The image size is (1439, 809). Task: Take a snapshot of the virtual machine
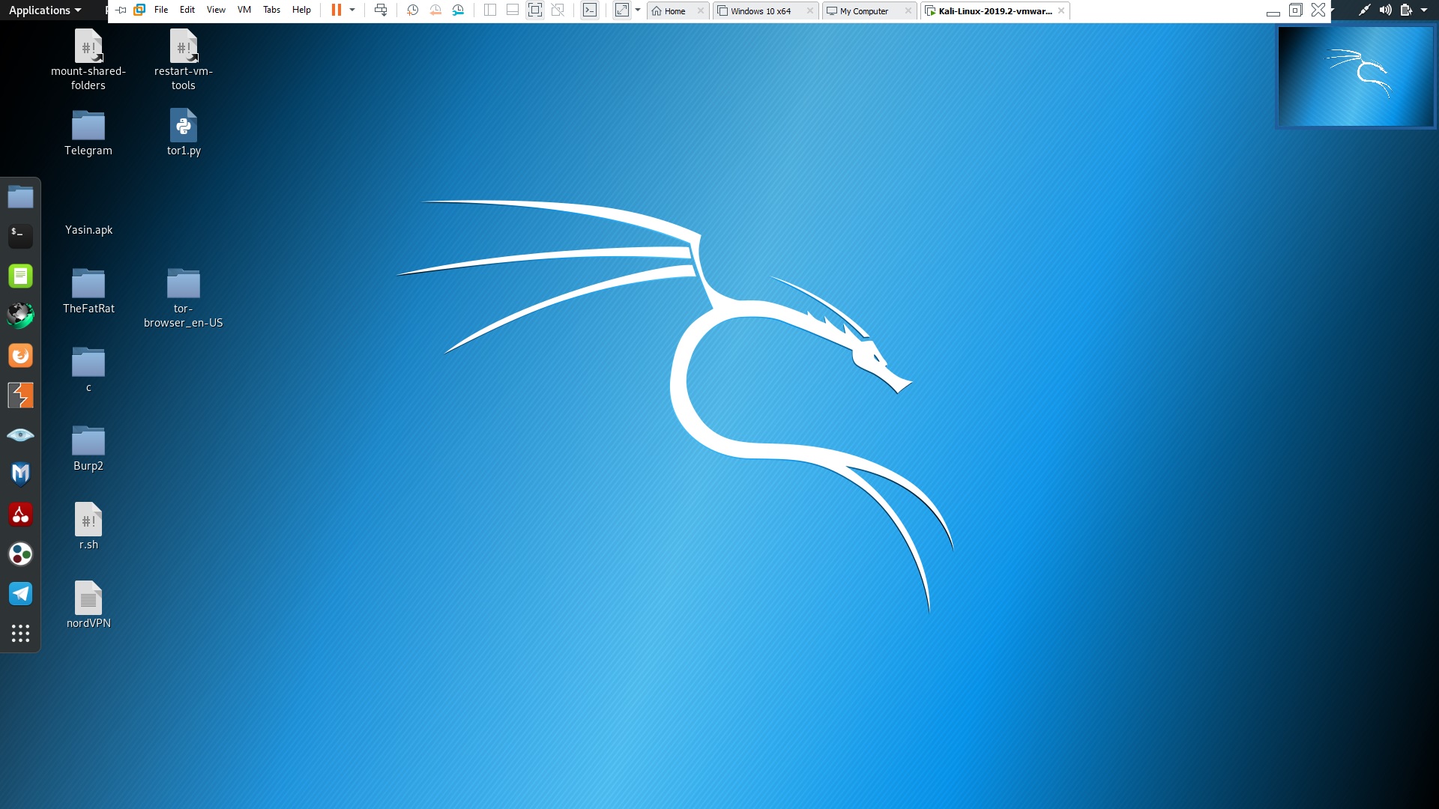(x=411, y=10)
